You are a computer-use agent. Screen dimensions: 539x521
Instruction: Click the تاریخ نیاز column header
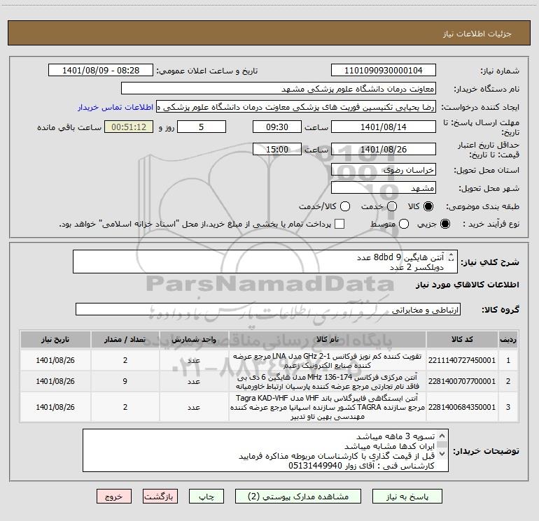click(x=55, y=340)
